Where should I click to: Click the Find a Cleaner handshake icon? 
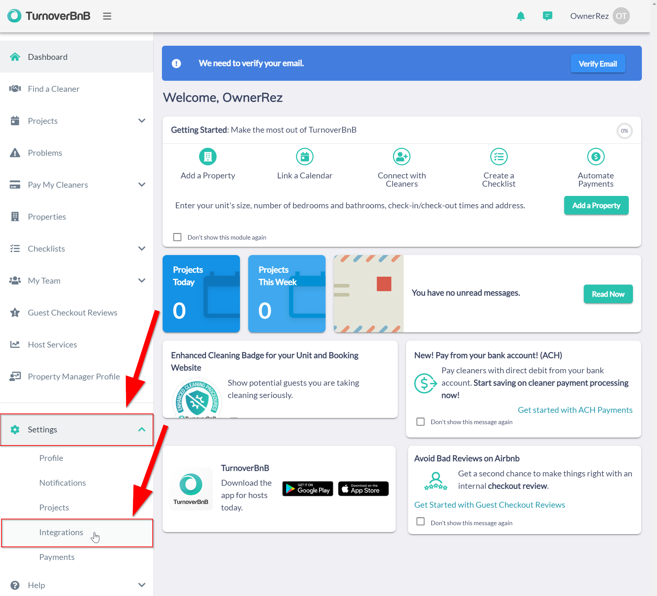tap(15, 89)
